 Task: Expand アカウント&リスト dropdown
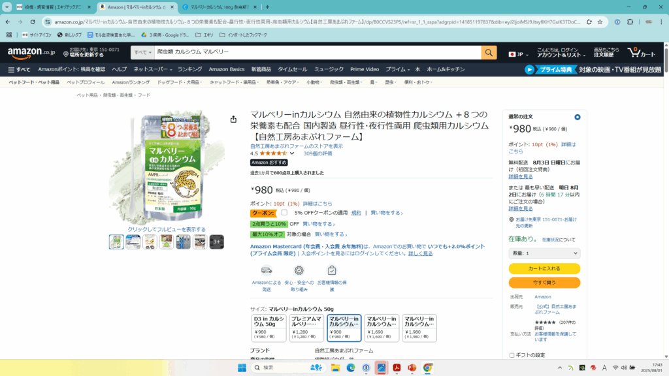pyautogui.click(x=561, y=52)
